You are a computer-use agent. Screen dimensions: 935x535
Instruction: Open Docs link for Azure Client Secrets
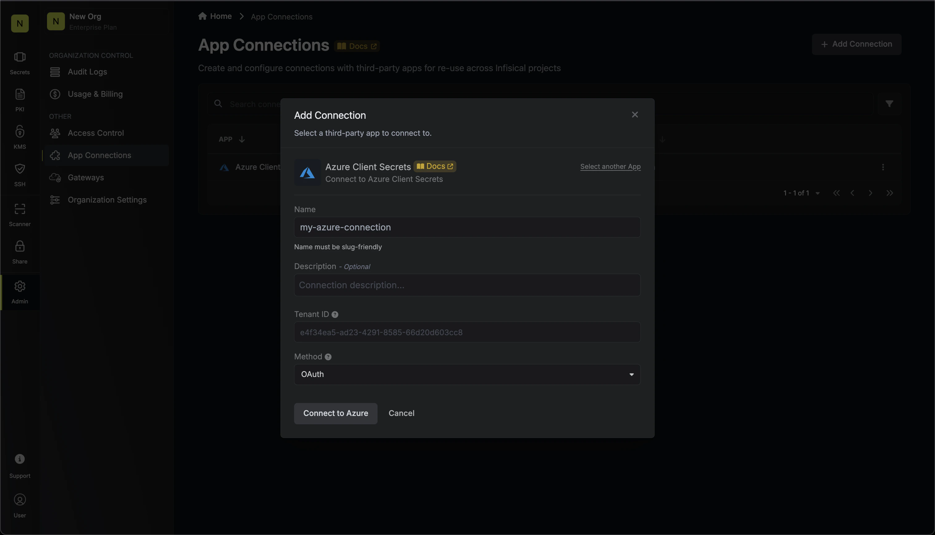pos(435,166)
